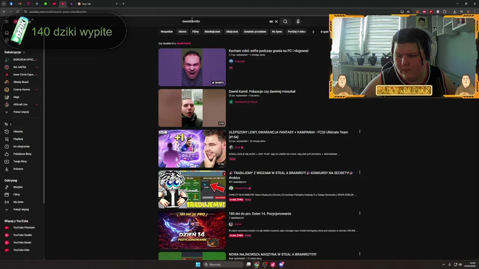Viewport: 479px width, 269px height.
Task: Open the Czarny Humor subscription
Action: [22, 89]
